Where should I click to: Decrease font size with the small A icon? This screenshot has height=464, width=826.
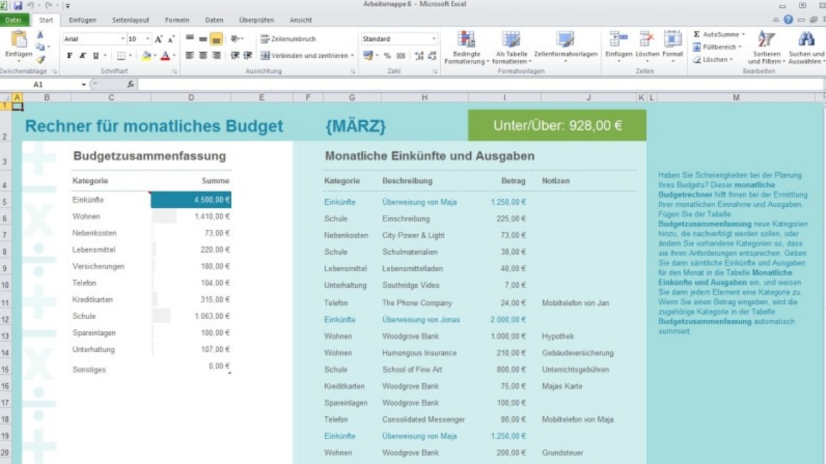[171, 39]
